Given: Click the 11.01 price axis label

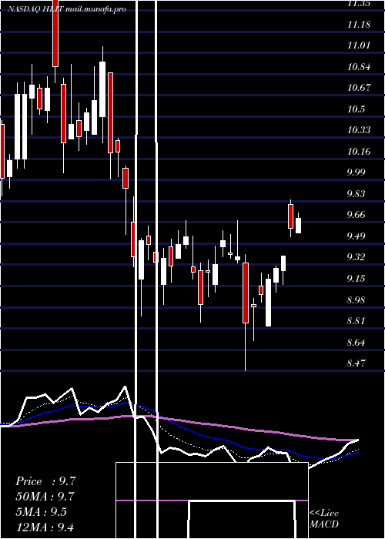Looking at the screenshot, I should click(359, 45).
